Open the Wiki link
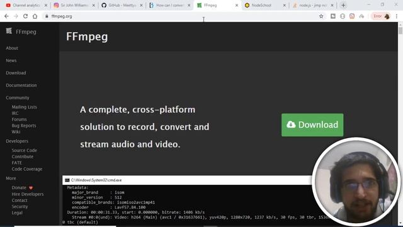Image resolution: width=403 pixels, height=227 pixels. (16, 132)
